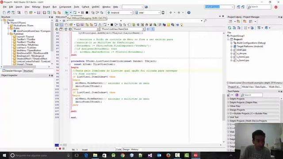The width and height of the screenshot is (283, 159).
Task: Switch to the History tab below the editor
Action: click(x=134, y=149)
